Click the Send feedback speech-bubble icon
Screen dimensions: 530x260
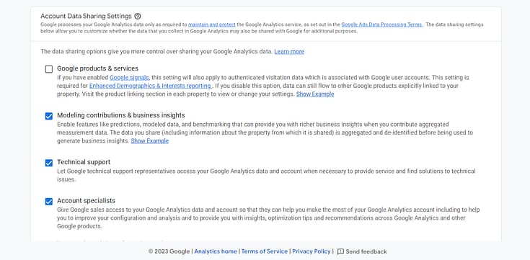pos(340,251)
